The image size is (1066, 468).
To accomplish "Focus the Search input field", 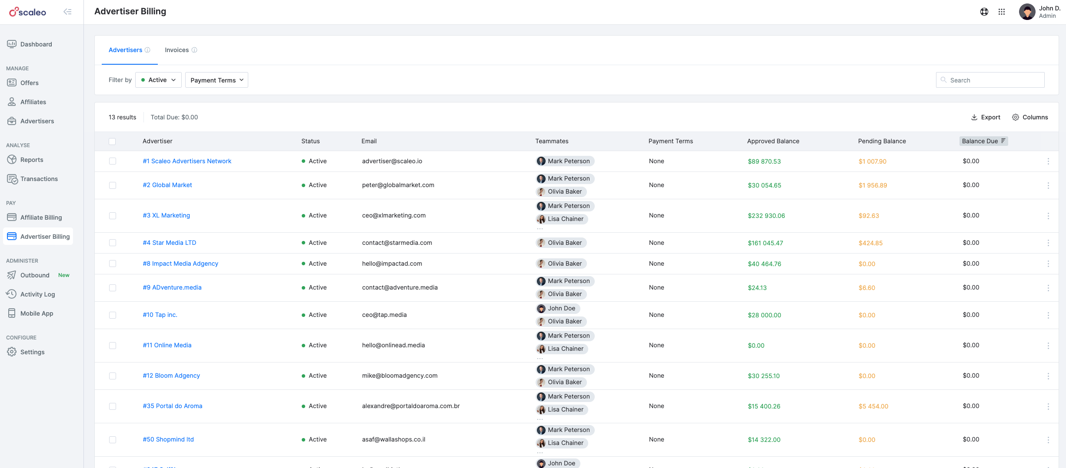I will (990, 80).
